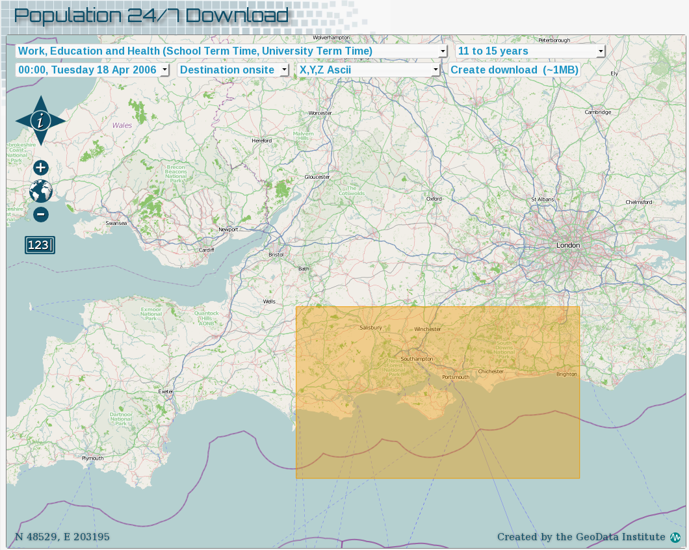Click the Oxford label on the map
The height and width of the screenshot is (550, 689).
coord(434,199)
